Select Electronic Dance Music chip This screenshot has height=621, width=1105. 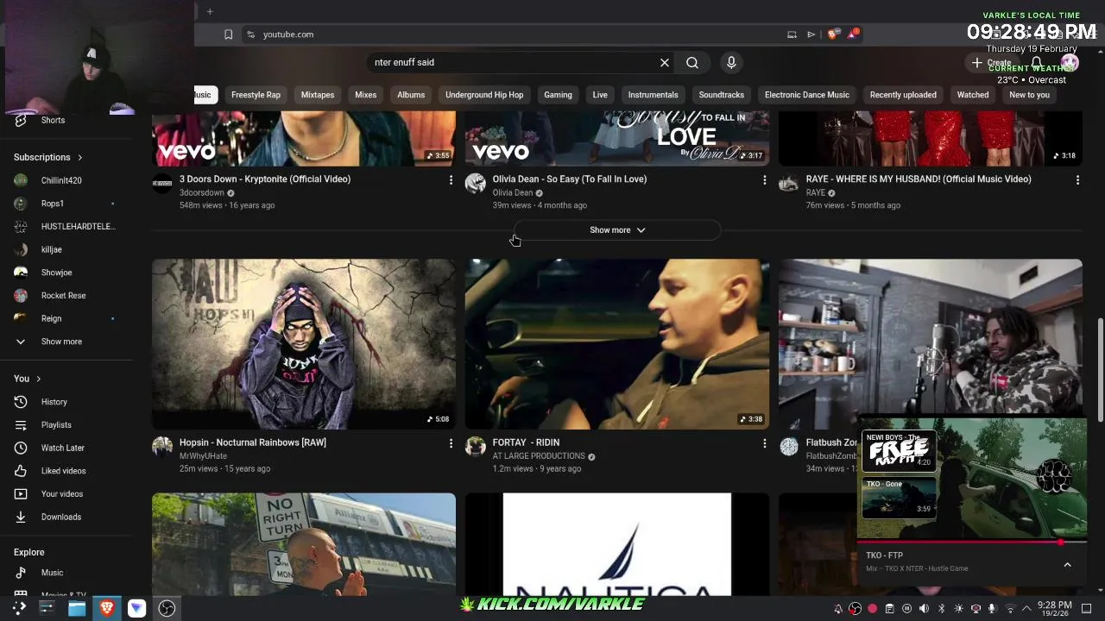click(807, 95)
